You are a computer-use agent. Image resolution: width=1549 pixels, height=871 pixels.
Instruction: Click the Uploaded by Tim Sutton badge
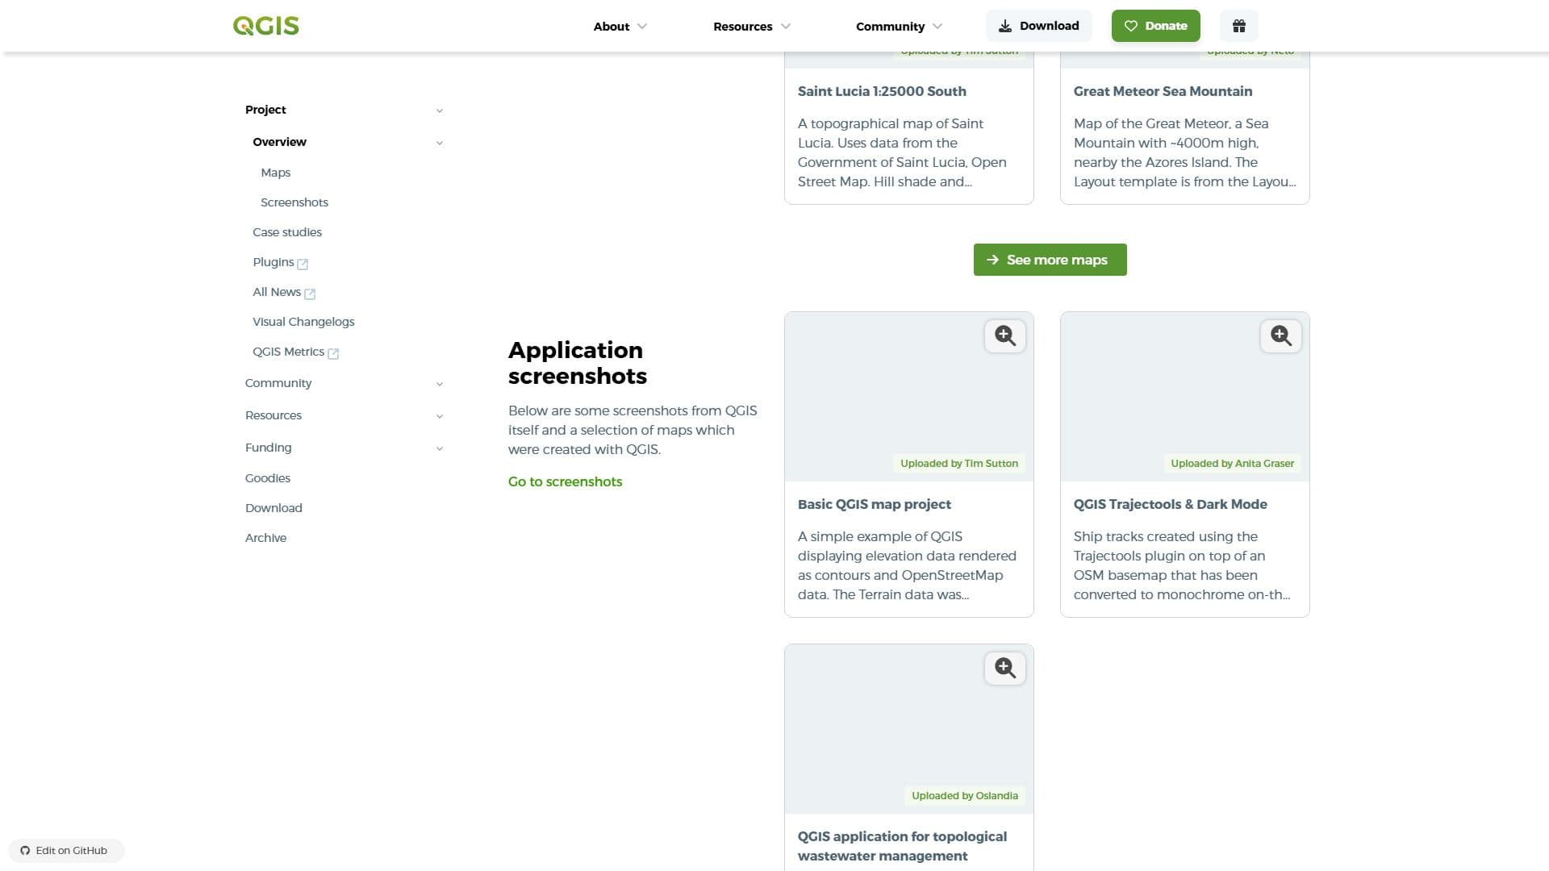pyautogui.click(x=959, y=464)
